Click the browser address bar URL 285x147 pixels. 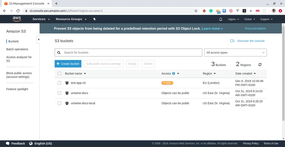66,11
